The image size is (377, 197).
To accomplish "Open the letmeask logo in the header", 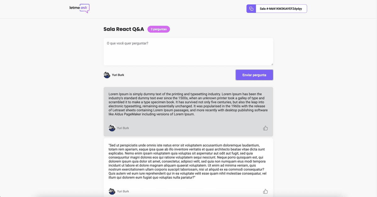I will (x=79, y=8).
